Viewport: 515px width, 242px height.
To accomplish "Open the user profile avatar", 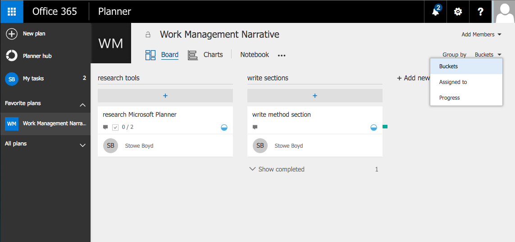I will pyautogui.click(x=504, y=12).
